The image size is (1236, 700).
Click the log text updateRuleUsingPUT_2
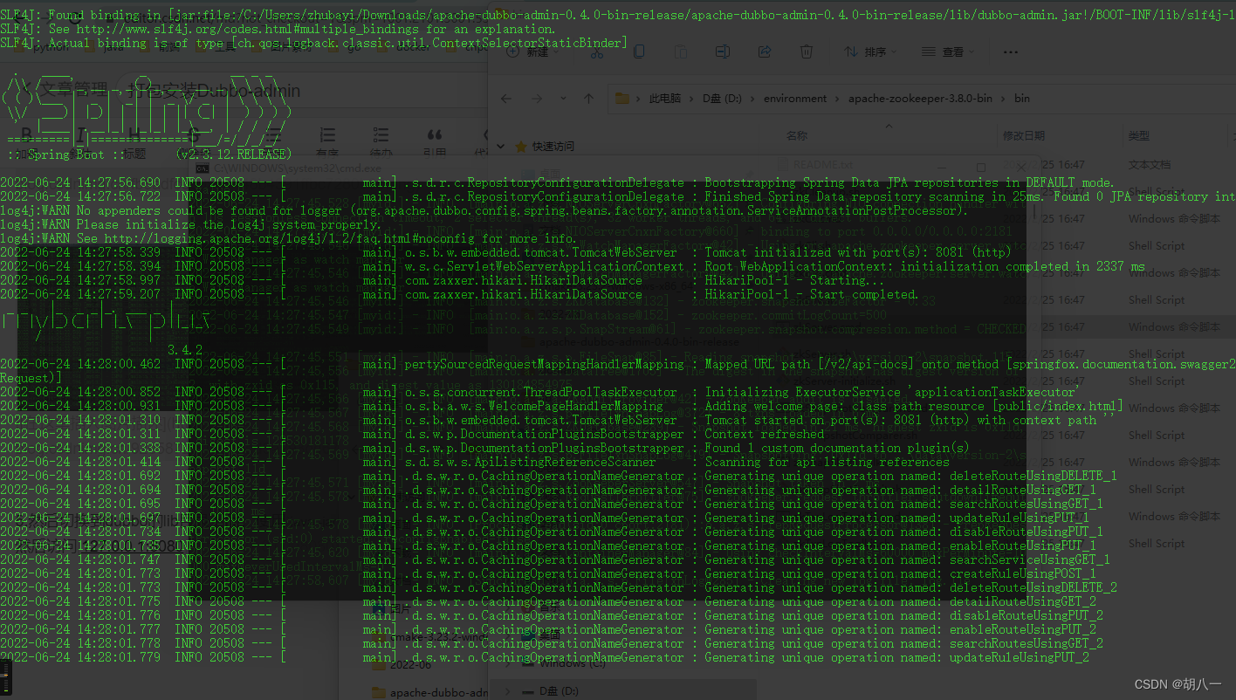point(1019,657)
